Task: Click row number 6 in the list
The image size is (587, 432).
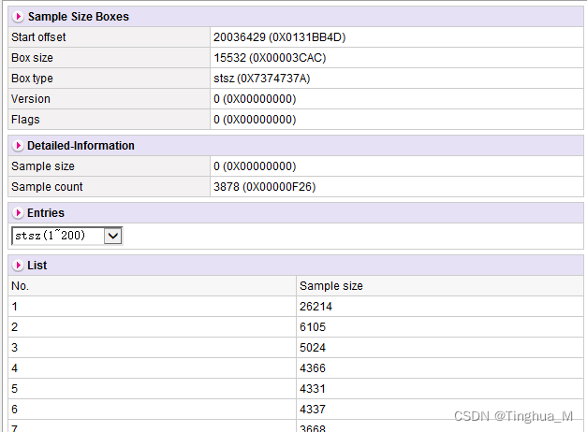Action: pos(15,410)
